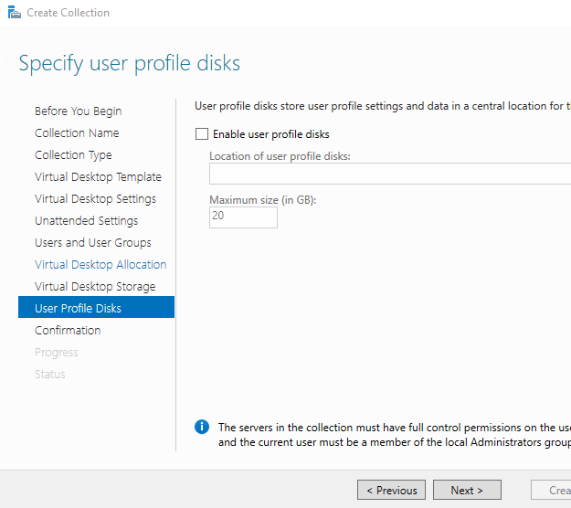Click the Enable user profile disks label

click(270, 134)
